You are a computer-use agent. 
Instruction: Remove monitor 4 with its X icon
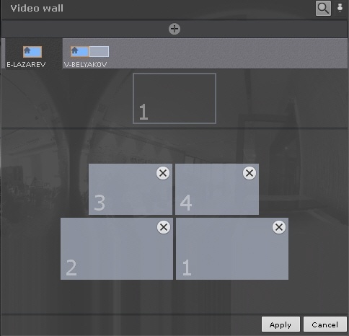tap(249, 173)
